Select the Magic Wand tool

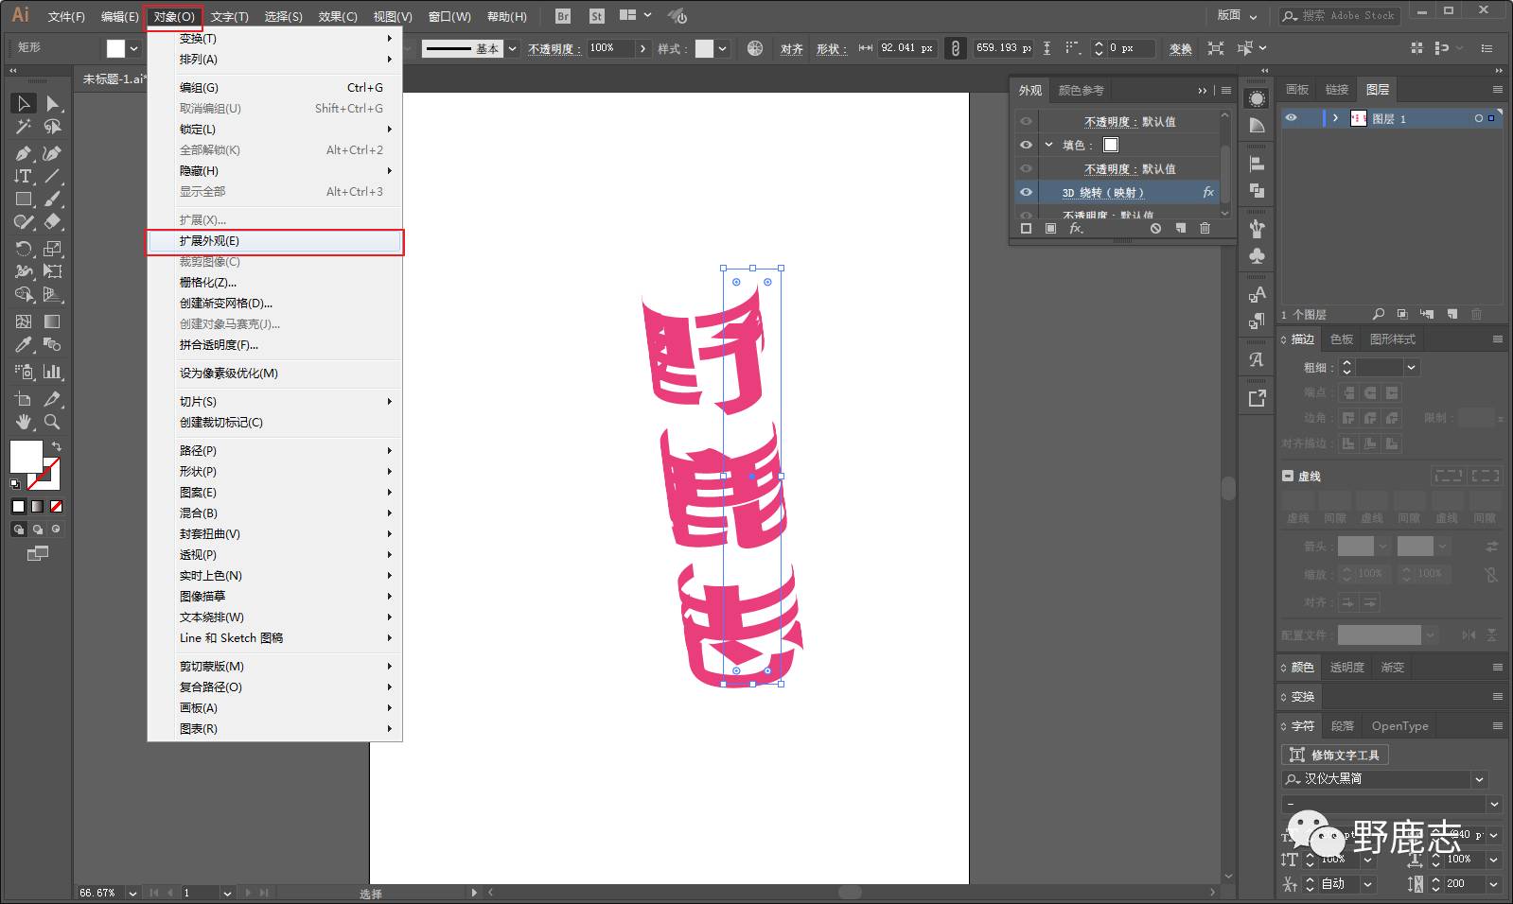point(24,127)
